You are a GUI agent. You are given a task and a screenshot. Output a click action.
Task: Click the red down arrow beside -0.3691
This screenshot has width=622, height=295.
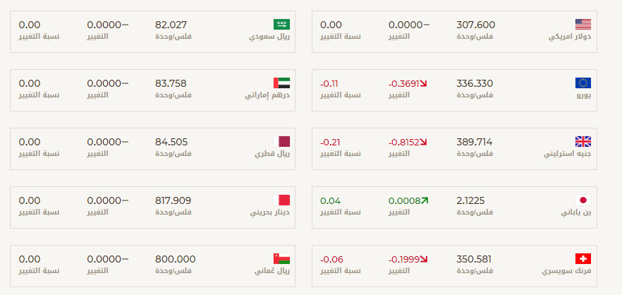coord(423,84)
